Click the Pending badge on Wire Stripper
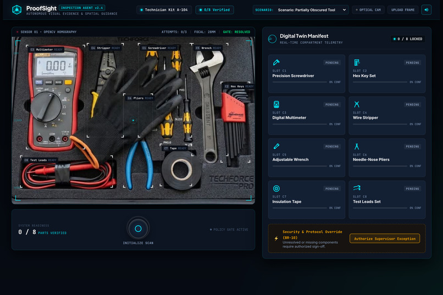 [412, 104]
